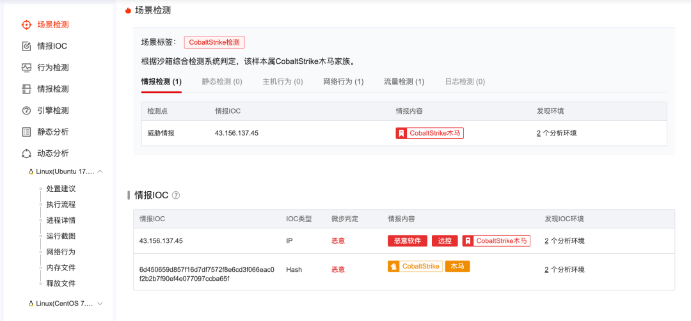
Task: Click the orange knight icon on CobaltStrike tag
Action: pyautogui.click(x=393, y=267)
